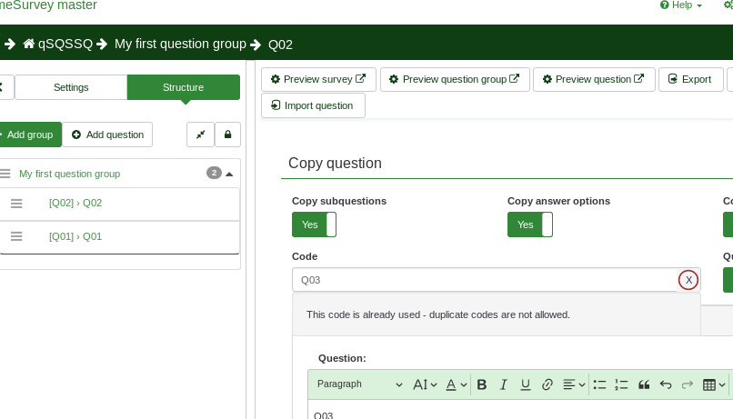Image resolution: width=733 pixels, height=419 pixels.
Task: Apply block quote formatting
Action: [644, 384]
